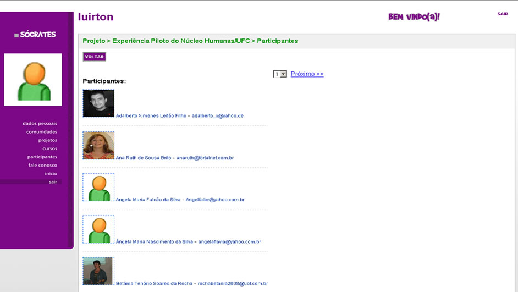Click the Sócrates logo
Viewport: 518px width, 292px height.
[x=35, y=35]
